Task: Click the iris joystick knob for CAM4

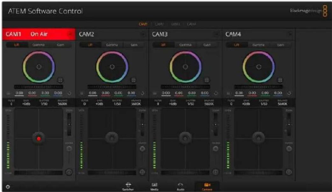Action: pos(258,138)
